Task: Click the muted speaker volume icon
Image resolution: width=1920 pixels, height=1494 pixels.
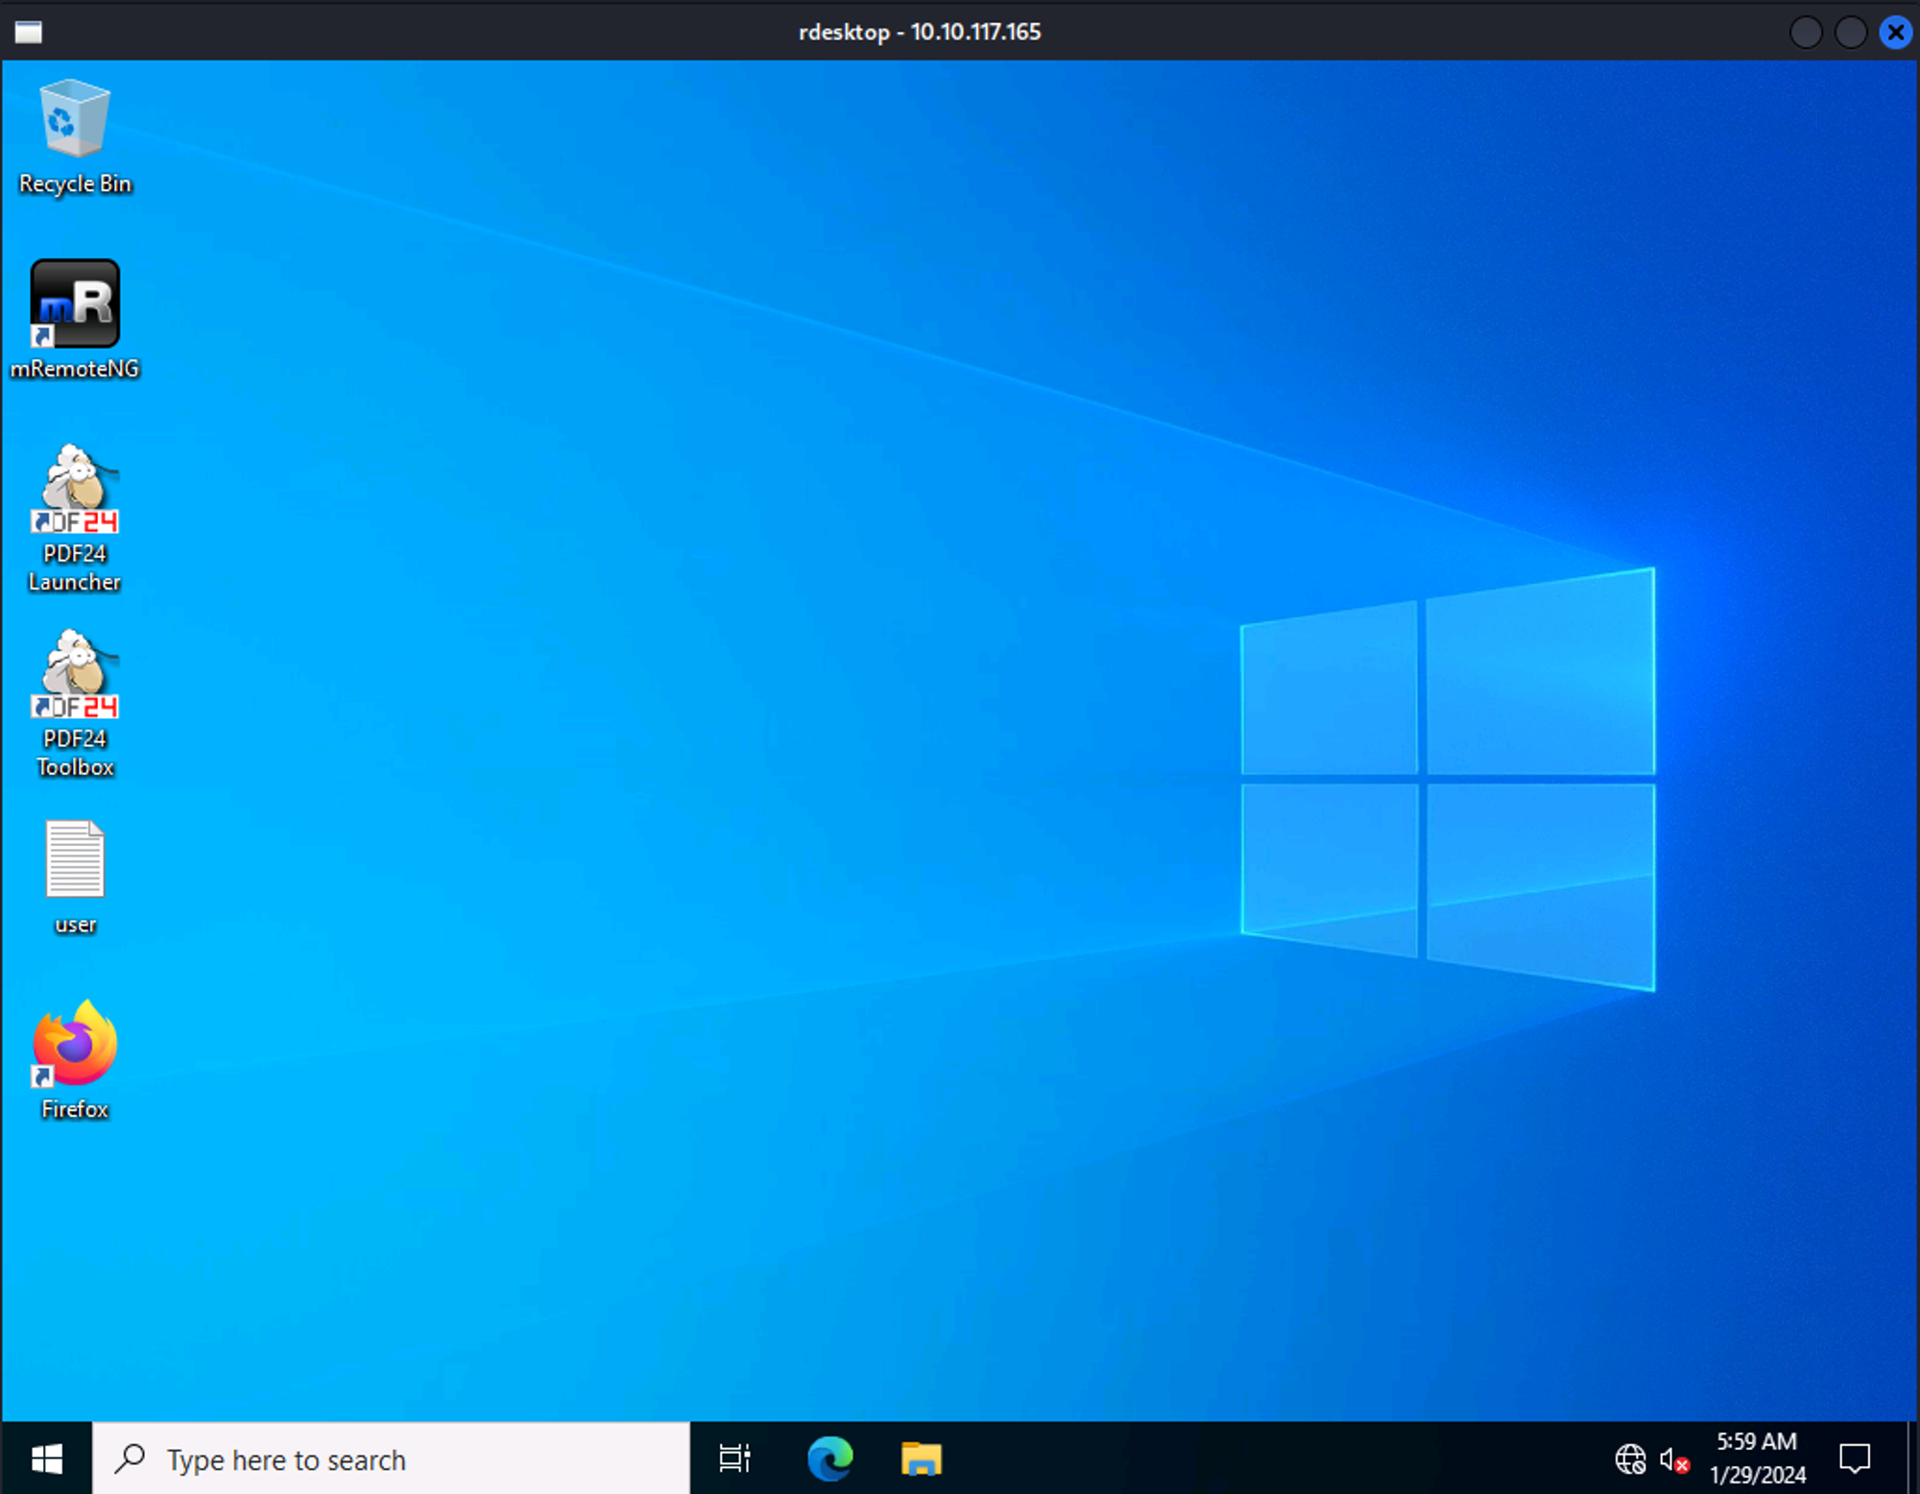Action: 1674,1459
